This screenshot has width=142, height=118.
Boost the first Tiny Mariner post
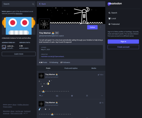[57, 96]
